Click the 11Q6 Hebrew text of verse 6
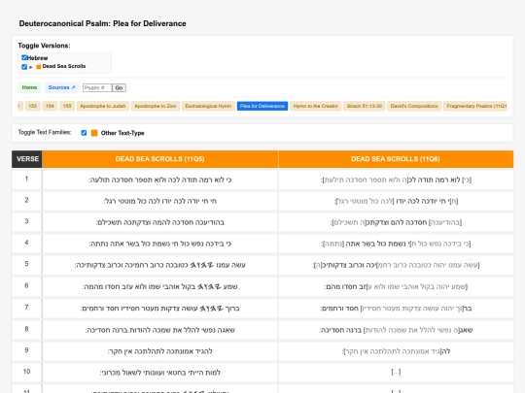Screen dimensions: 525x393 pos(396,287)
